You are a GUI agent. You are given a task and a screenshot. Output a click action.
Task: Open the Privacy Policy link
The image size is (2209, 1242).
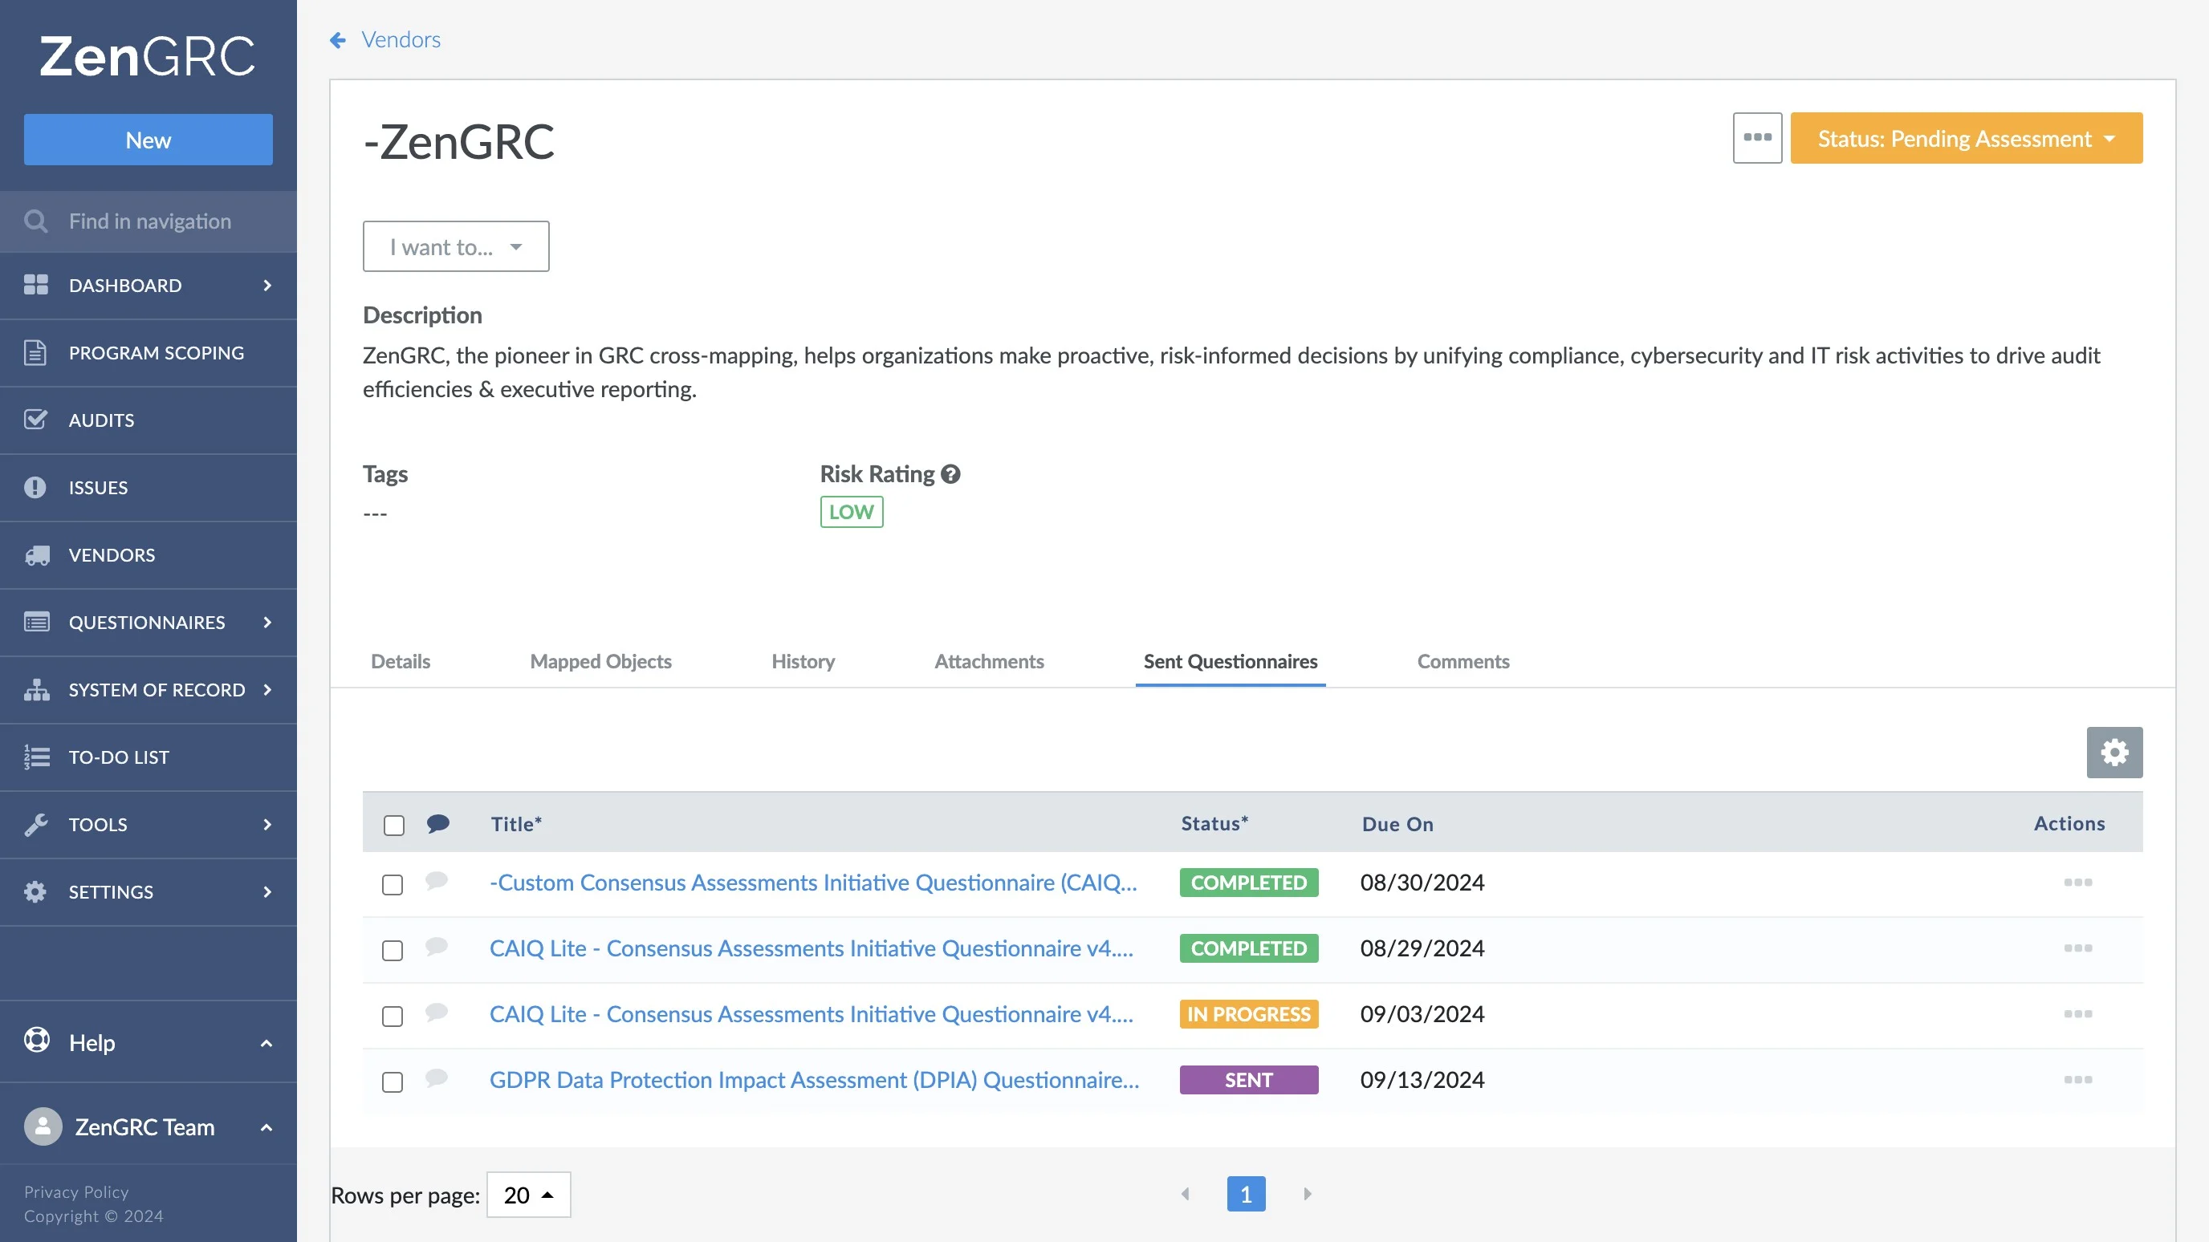[75, 1192]
